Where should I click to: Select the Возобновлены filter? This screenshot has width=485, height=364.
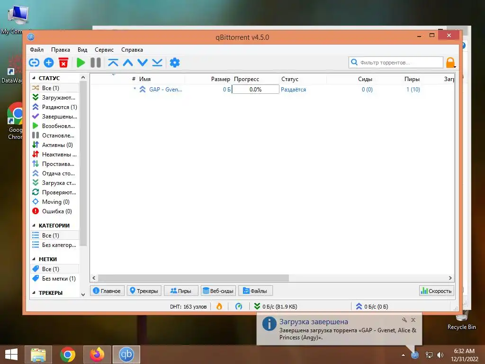(55, 126)
